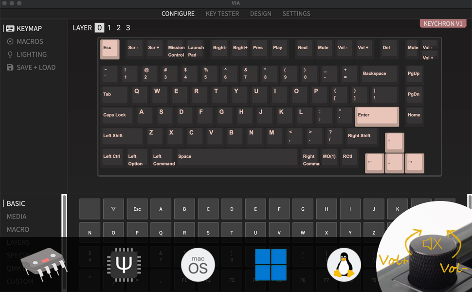Viewport: 472px width, 292px height.
Task: Switch to the SETTINGS tab
Action: click(296, 14)
